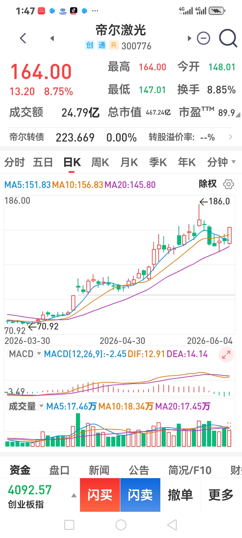Tap the MA5:151.83 label
The height and width of the screenshot is (538, 242).
(28, 185)
